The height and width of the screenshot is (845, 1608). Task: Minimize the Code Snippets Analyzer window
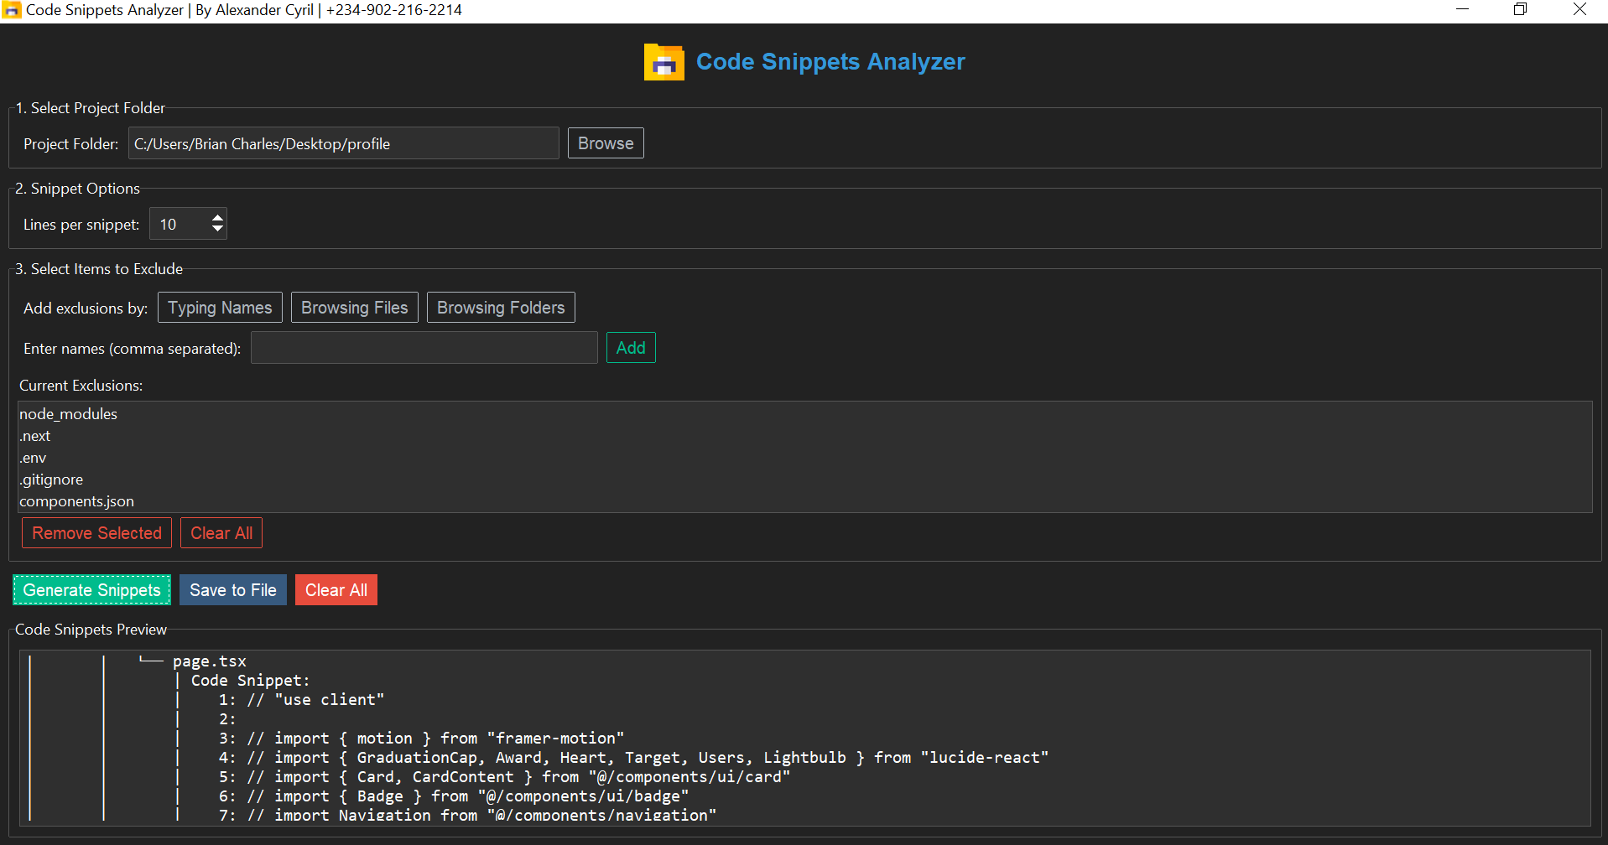(x=1462, y=9)
